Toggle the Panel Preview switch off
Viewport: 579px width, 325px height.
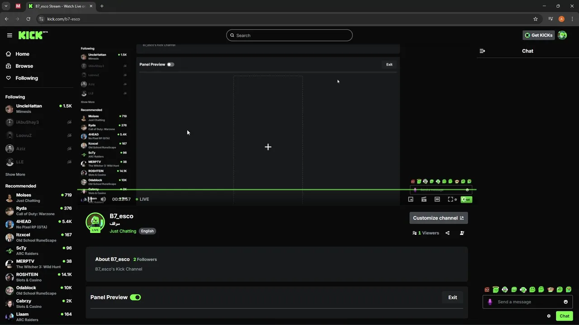(x=135, y=297)
